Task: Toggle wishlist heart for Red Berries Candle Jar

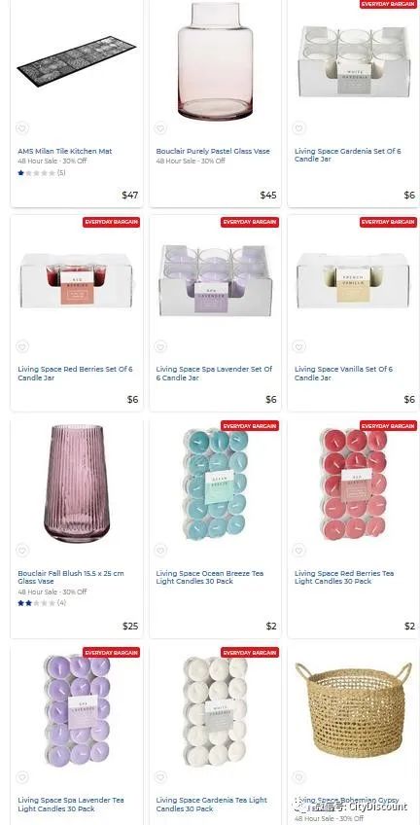Action: pyautogui.click(x=22, y=346)
